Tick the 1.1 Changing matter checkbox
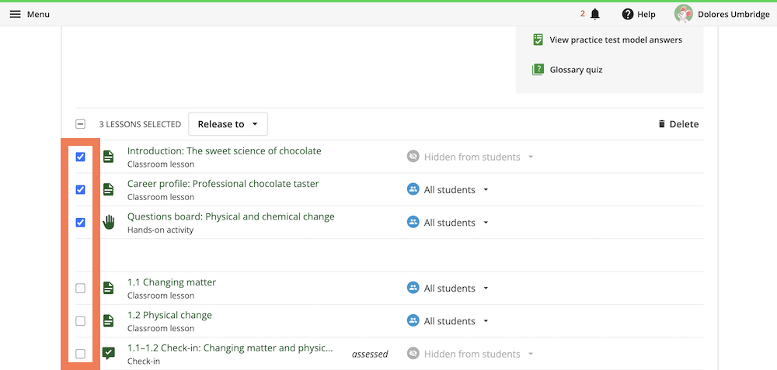This screenshot has height=370, width=777. (80, 288)
